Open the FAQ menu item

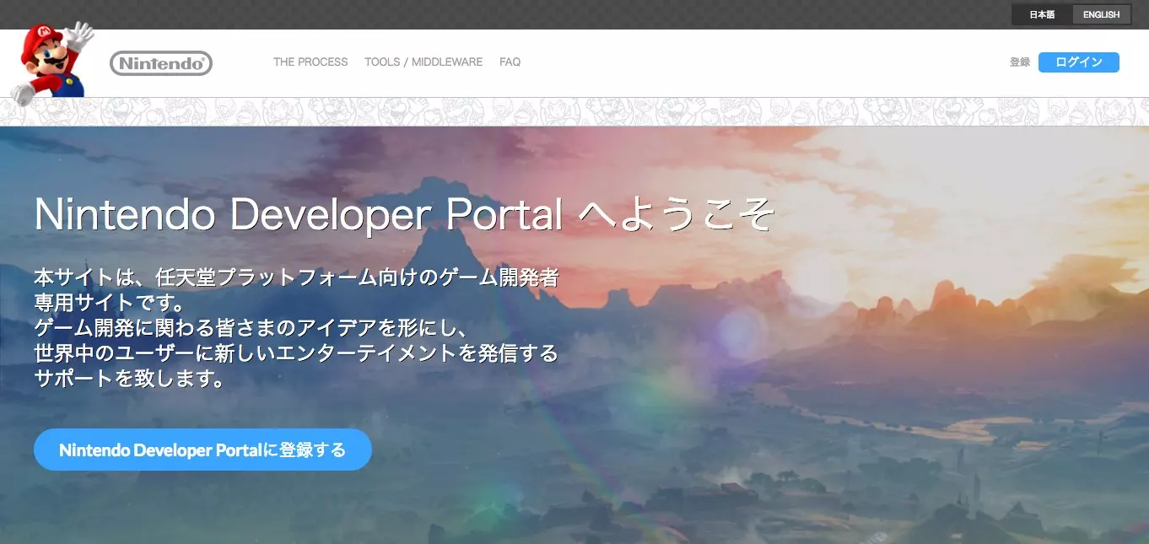point(510,62)
